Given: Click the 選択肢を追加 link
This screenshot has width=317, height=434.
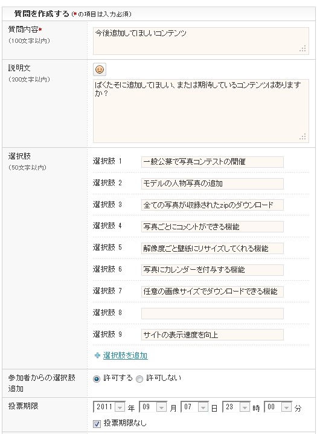Looking at the screenshot, I should 126,356.
